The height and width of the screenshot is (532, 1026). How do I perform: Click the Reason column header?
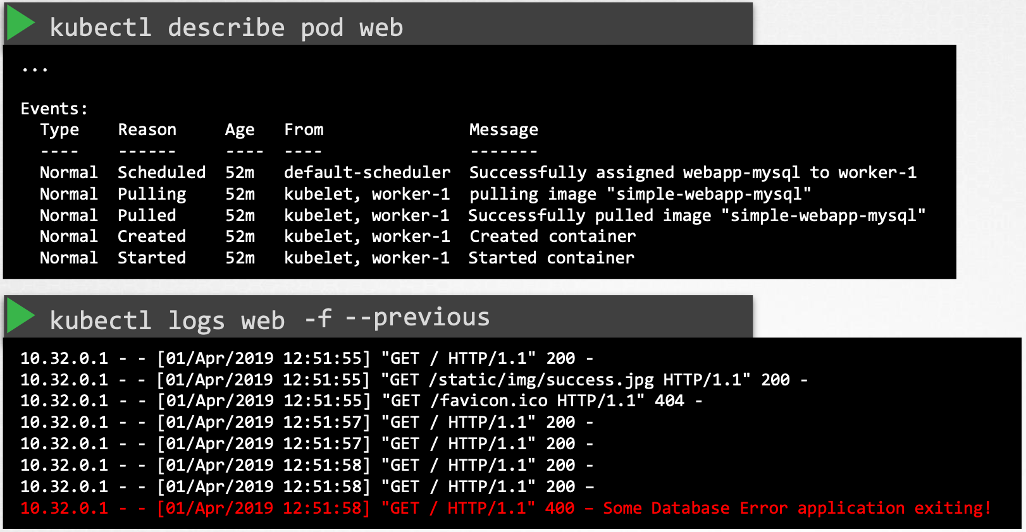(147, 130)
